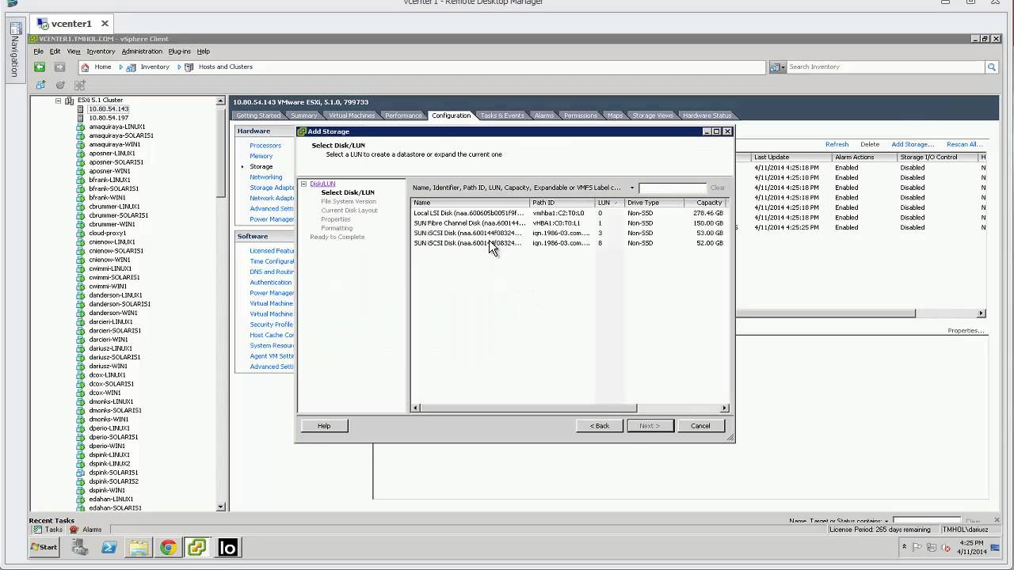Click the green back navigation arrow
The width and height of the screenshot is (1014, 570).
point(39,67)
